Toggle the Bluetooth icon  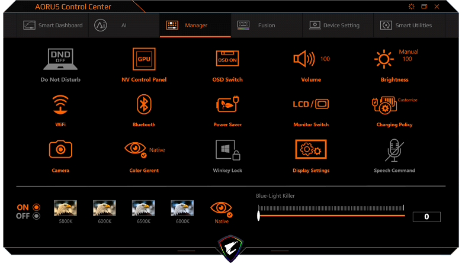pyautogui.click(x=144, y=104)
